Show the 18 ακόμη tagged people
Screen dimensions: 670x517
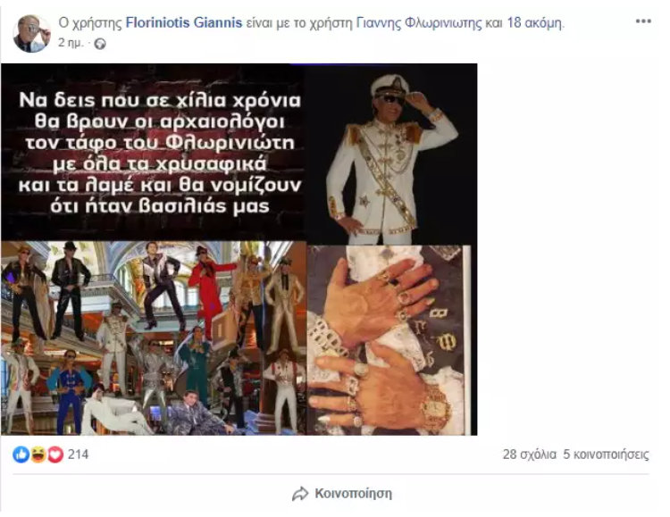tap(535, 22)
